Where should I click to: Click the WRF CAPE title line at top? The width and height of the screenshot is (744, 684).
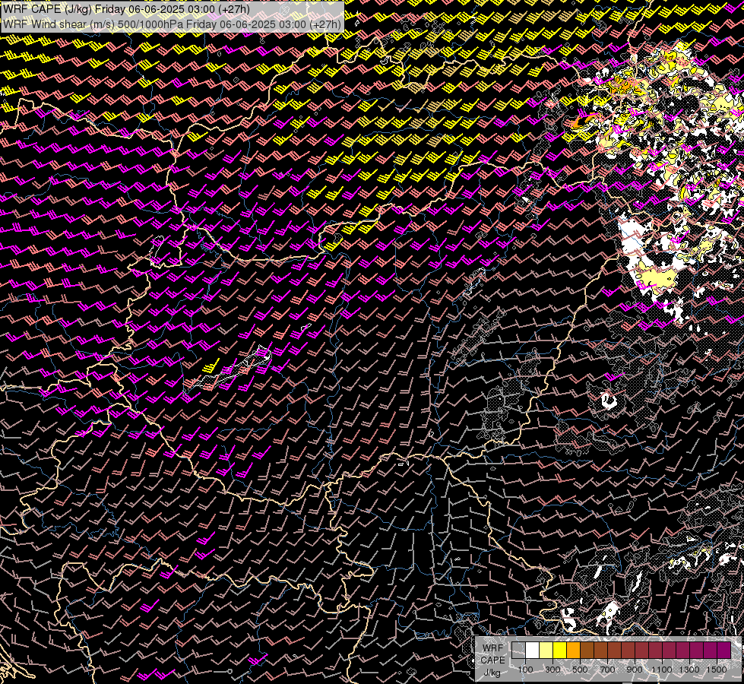click(125, 9)
